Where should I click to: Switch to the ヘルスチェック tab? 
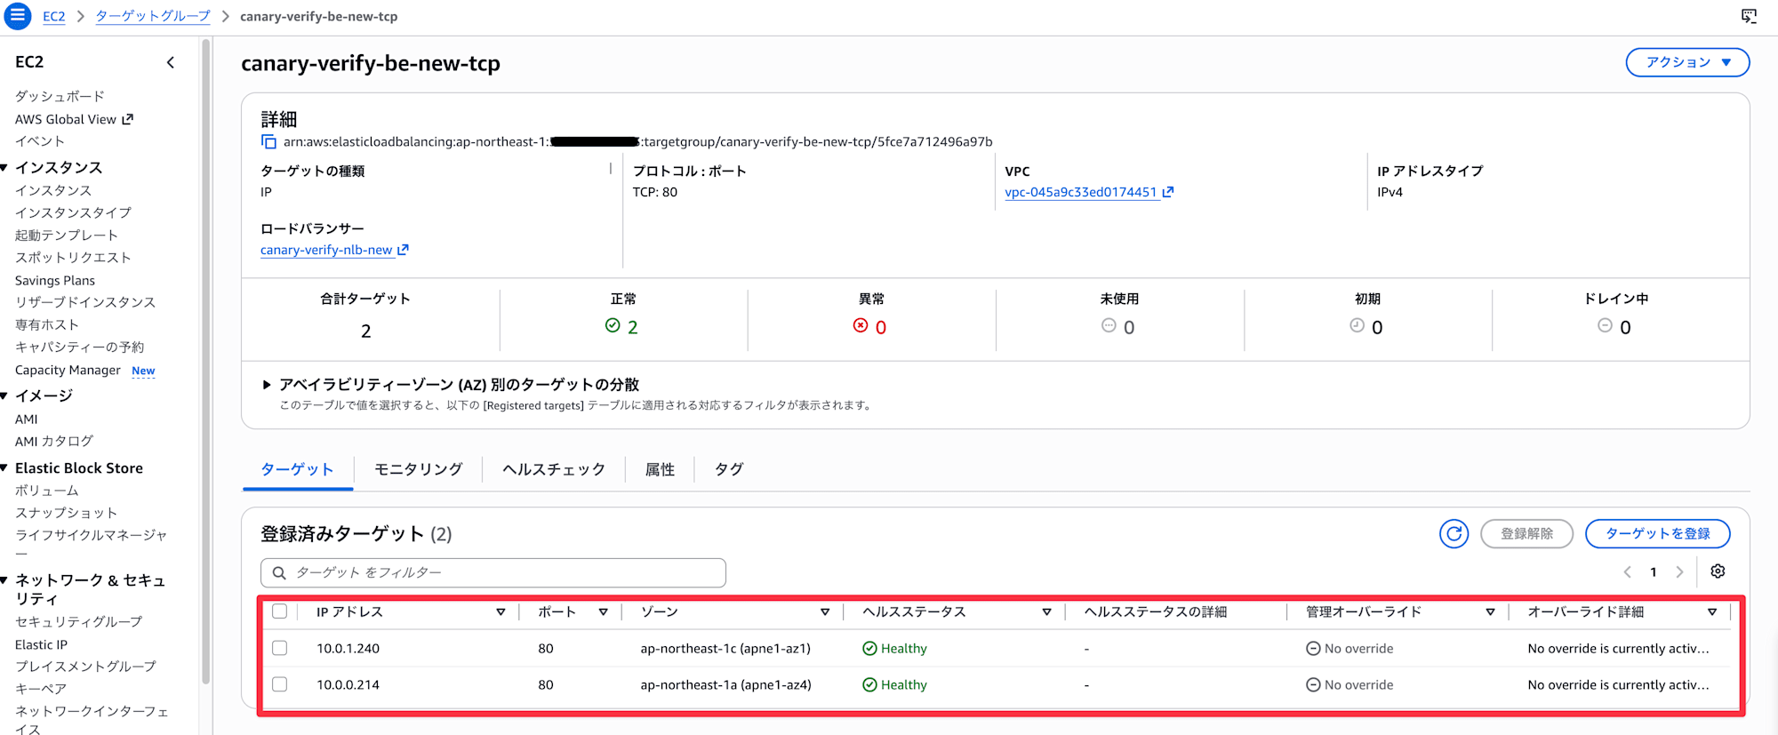click(x=554, y=469)
